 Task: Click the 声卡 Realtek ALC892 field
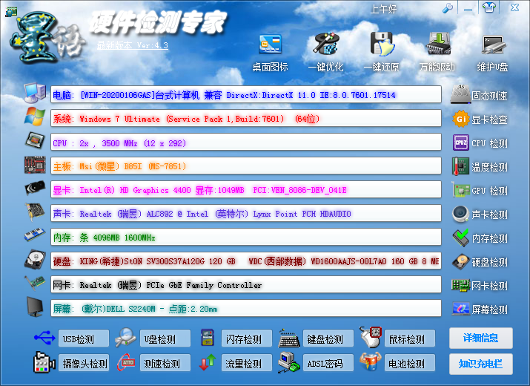coord(246,213)
